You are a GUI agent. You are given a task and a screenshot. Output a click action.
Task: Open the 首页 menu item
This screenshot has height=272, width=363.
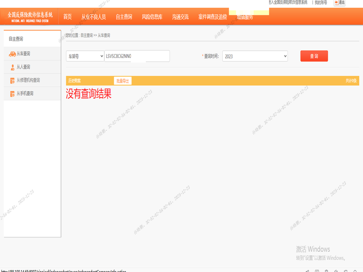coord(68,17)
